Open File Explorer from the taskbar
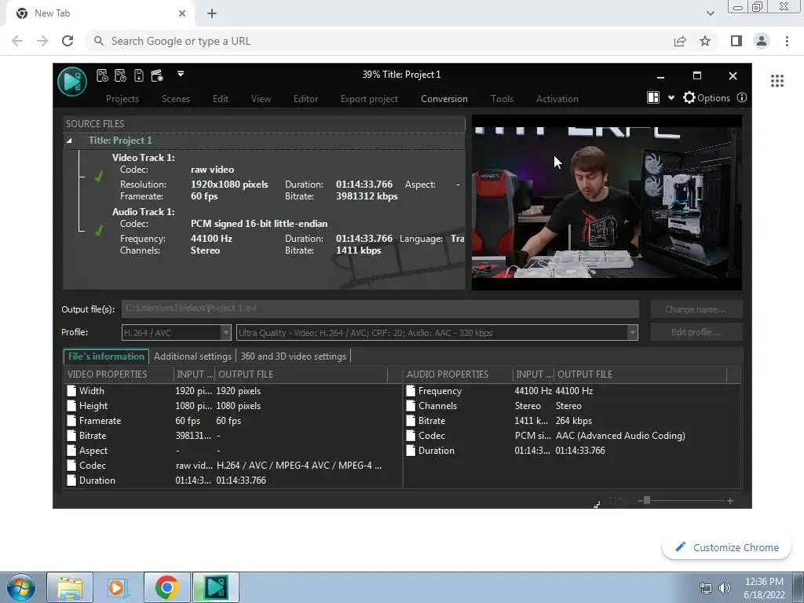Viewport: 804px width, 603px height. pos(70,587)
